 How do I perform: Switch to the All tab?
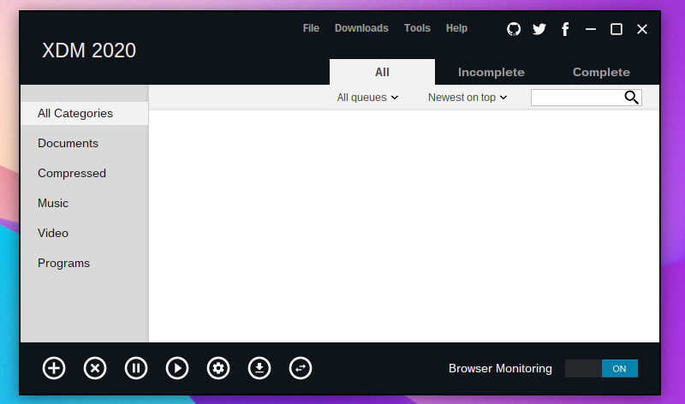click(x=382, y=72)
